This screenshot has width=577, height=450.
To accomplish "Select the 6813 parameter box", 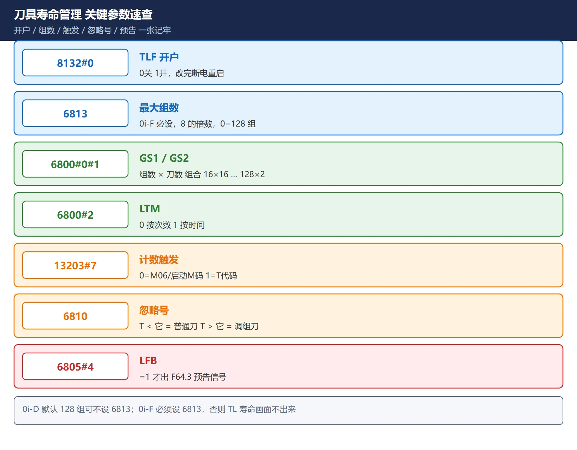I will point(75,113).
